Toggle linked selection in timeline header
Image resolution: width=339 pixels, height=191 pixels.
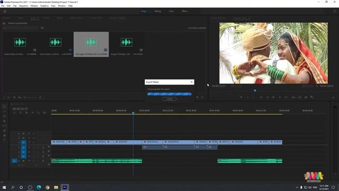click(x=26, y=113)
